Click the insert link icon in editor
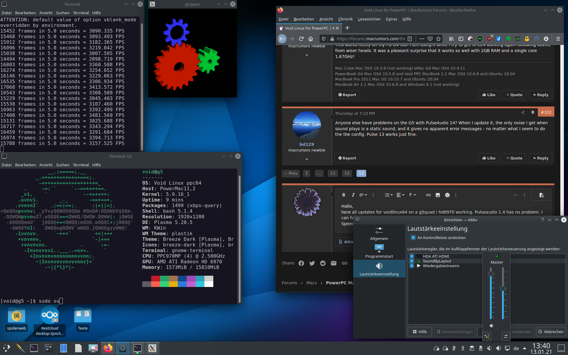The height and width of the screenshot is (355, 568). click(428, 195)
